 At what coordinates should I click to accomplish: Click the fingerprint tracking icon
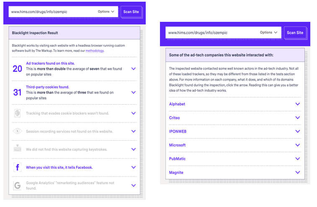coord(18,113)
